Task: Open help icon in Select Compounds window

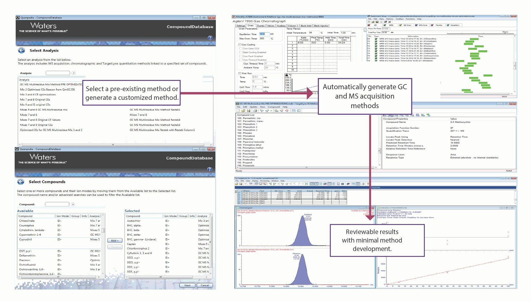Action: tap(209, 169)
